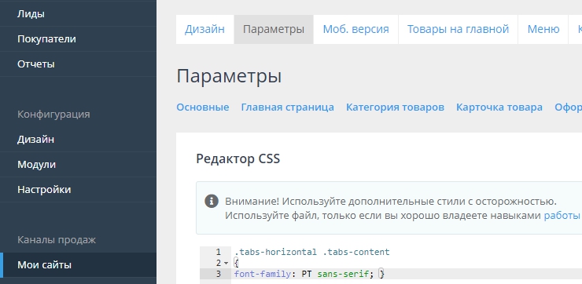Place cursor on the font-family line
The width and height of the screenshot is (582, 284).
309,274
